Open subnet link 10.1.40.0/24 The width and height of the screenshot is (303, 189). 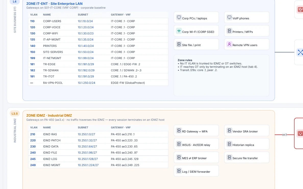(86, 46)
